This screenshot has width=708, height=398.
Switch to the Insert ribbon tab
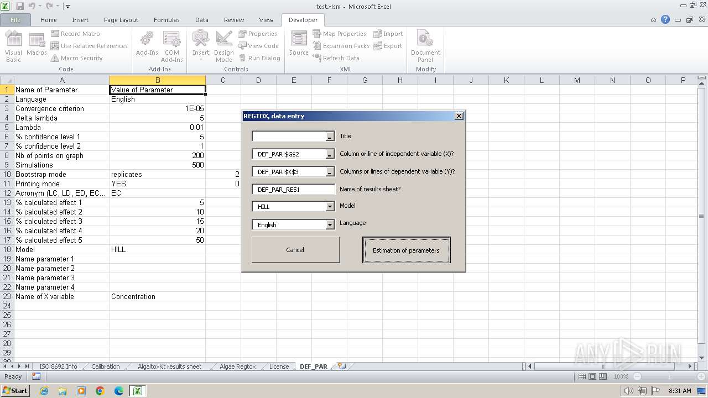80,20
